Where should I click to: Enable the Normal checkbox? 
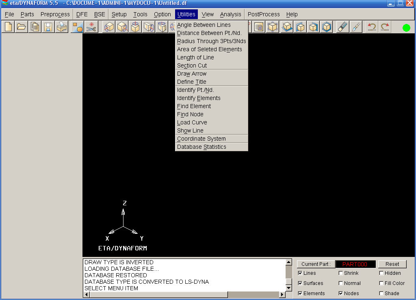(x=341, y=283)
